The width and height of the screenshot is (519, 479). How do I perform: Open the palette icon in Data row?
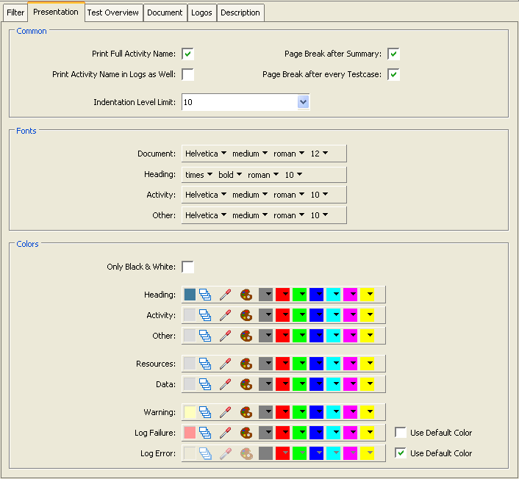click(246, 384)
